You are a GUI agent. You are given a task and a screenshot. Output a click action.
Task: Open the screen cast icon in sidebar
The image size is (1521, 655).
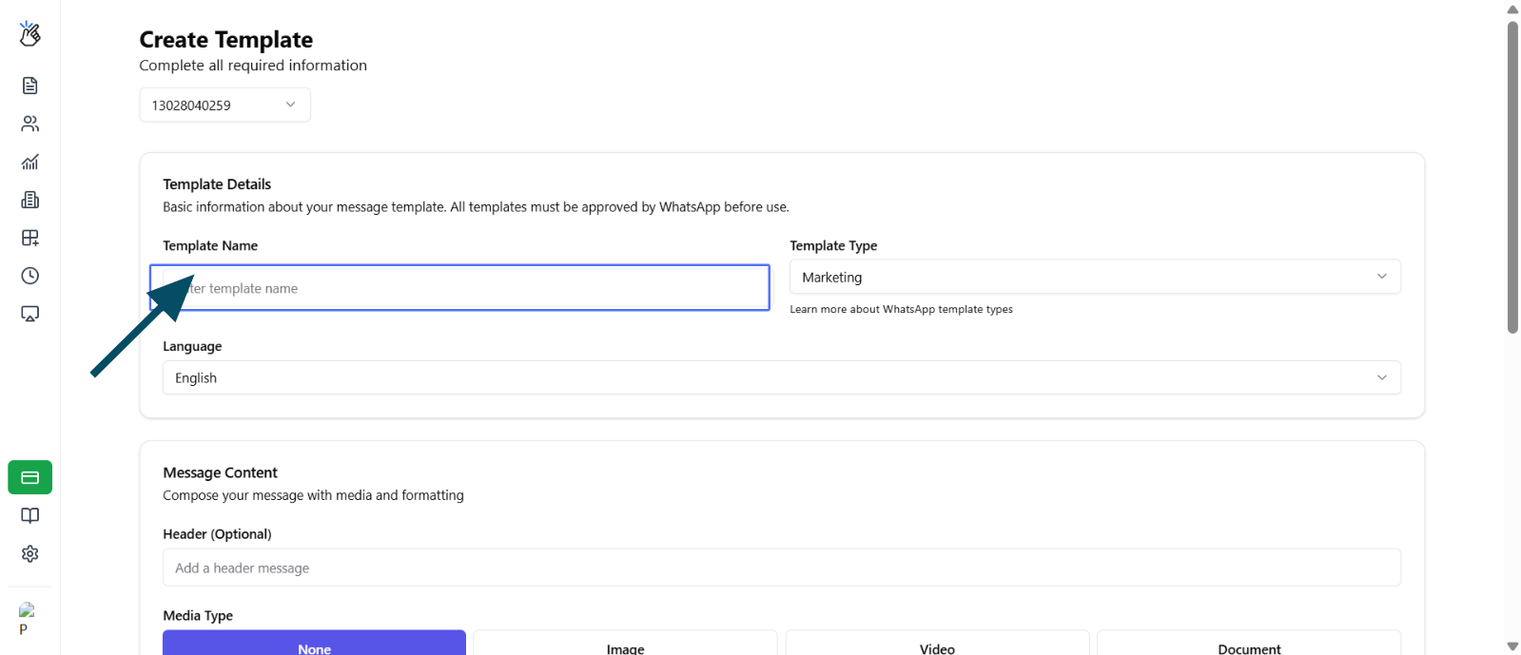pyautogui.click(x=30, y=314)
